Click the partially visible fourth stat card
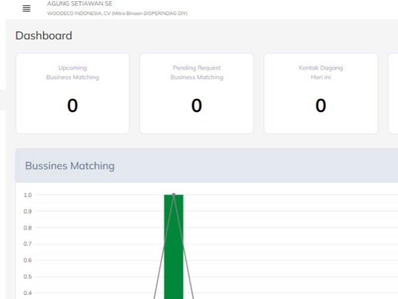The image size is (398, 299). coord(393,94)
